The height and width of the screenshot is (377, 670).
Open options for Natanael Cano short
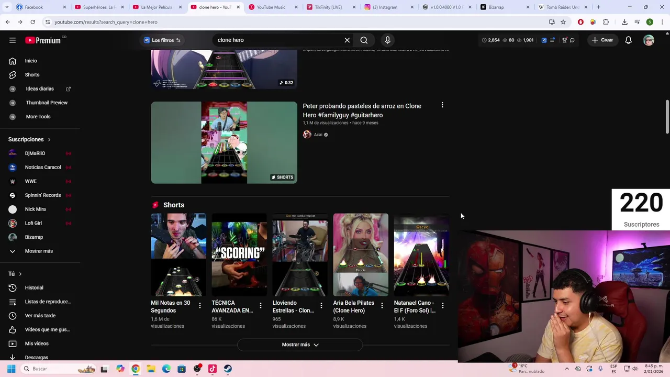tap(442, 306)
